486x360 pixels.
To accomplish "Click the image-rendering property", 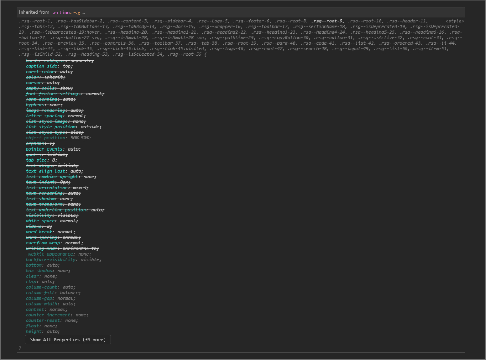I will pos(46,110).
